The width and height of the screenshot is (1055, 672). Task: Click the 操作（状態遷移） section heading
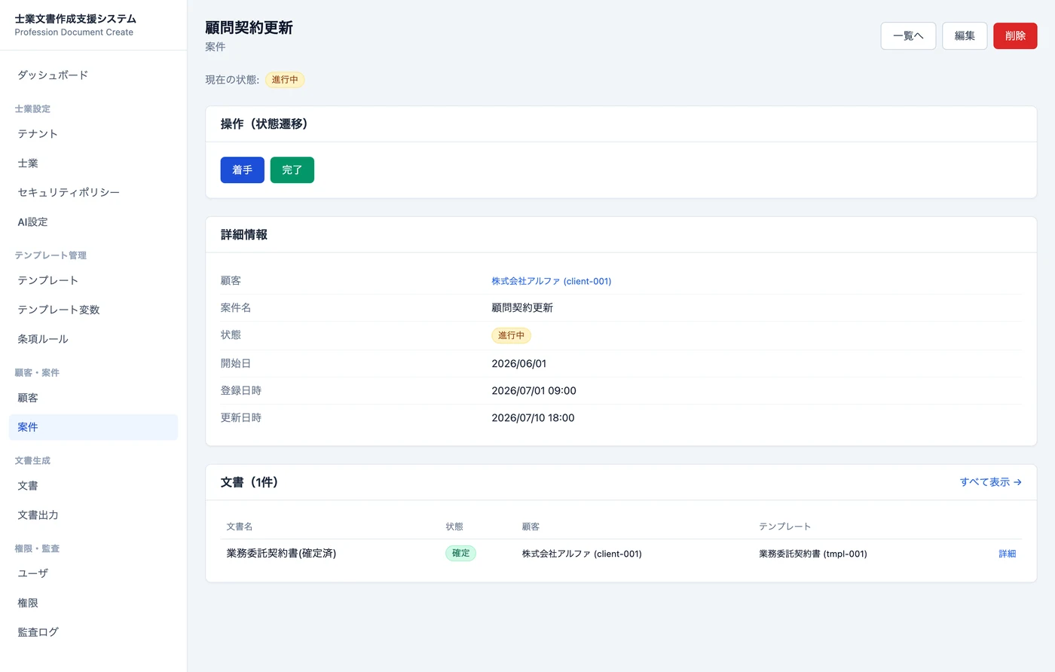[x=264, y=124]
